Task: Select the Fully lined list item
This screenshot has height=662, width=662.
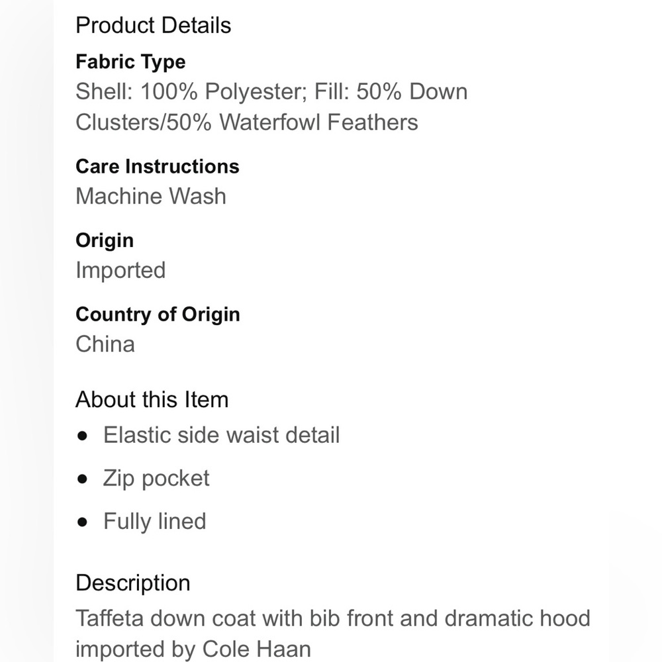Action: (154, 522)
